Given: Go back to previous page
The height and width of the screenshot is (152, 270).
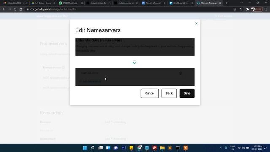Looking at the screenshot, I should pos(4,9).
